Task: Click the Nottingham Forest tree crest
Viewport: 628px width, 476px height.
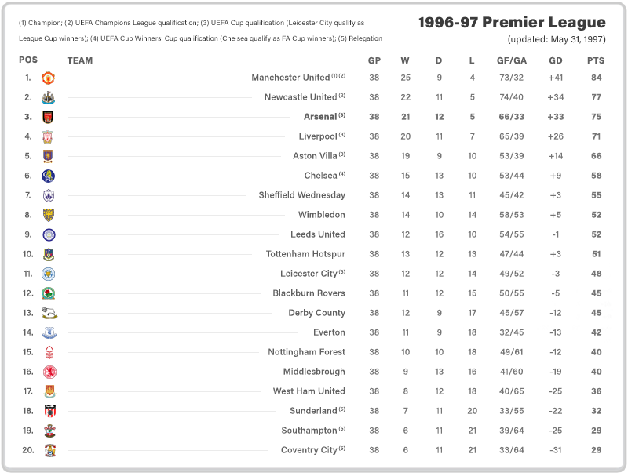Action: tap(49, 352)
